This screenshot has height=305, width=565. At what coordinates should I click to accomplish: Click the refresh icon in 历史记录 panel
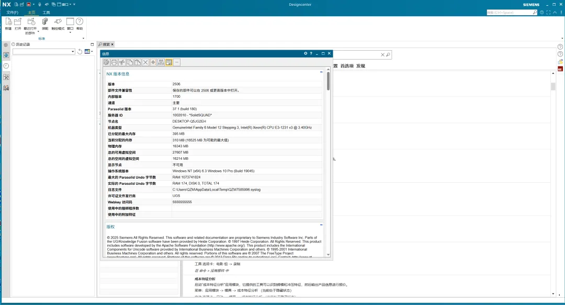[80, 52]
